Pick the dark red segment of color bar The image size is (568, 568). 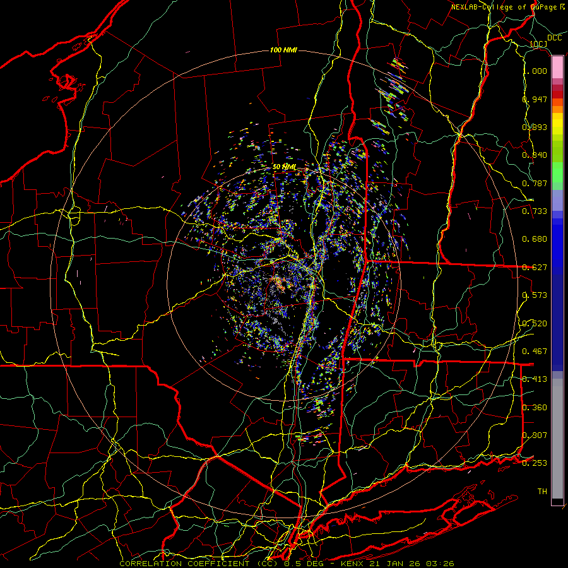pyautogui.click(x=557, y=91)
